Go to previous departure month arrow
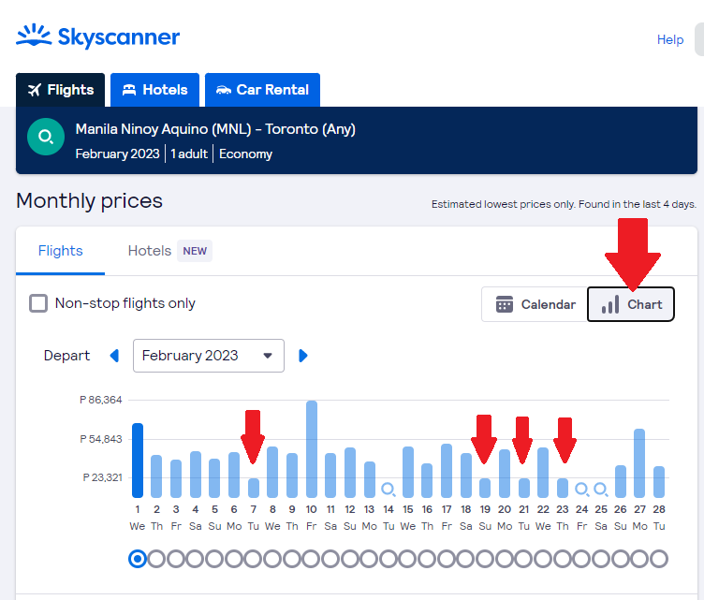This screenshot has width=704, height=600. tap(114, 356)
